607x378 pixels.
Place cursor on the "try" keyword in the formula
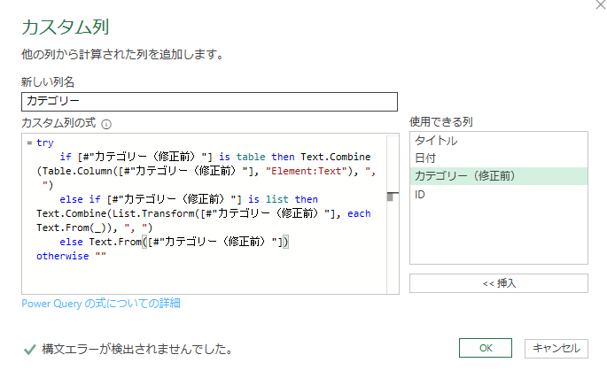45,143
